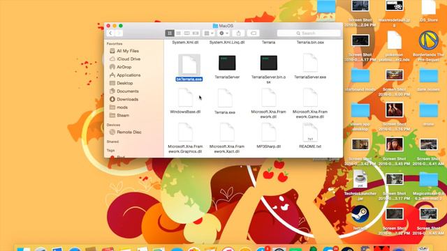Image resolution: width=447 pixels, height=251 pixels.
Task: Select the TerrariaServer executable file
Action: (x=227, y=67)
